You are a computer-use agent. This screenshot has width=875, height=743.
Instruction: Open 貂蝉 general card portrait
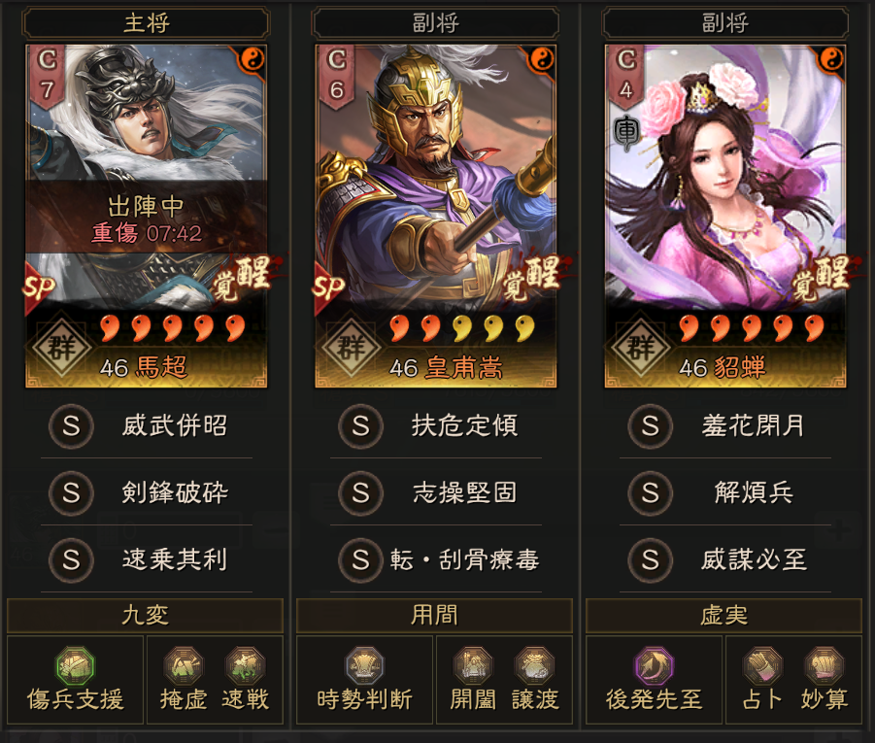coord(725,216)
